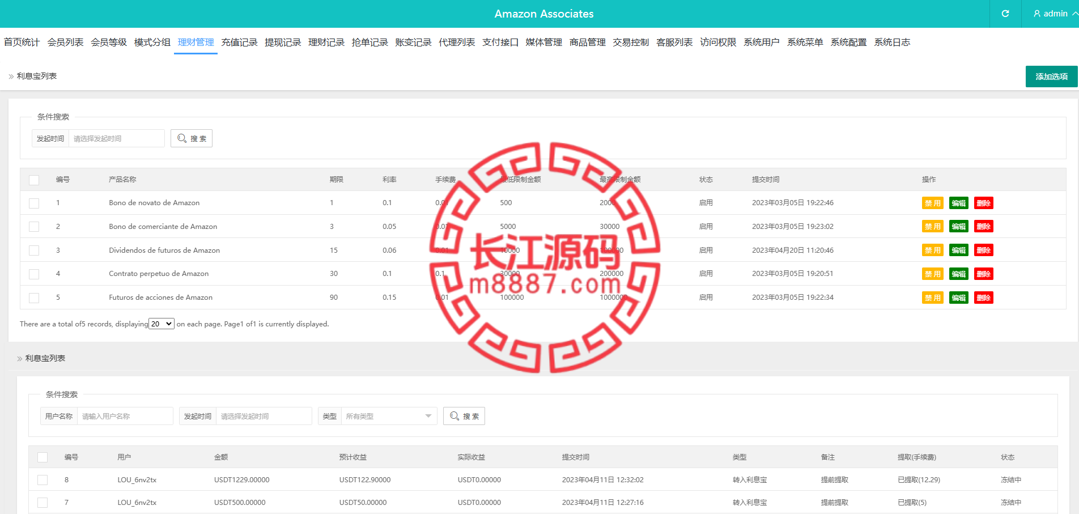Disable Contrato perpetuo de Amazon
The image size is (1079, 514).
pyautogui.click(x=932, y=274)
